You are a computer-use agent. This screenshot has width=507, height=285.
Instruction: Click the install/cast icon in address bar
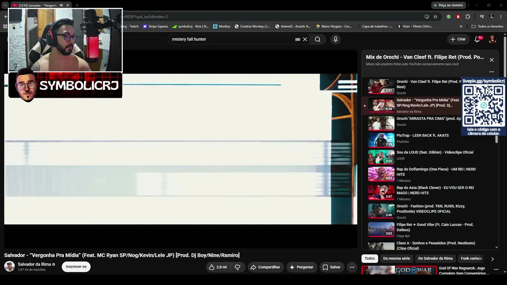pos(427,17)
